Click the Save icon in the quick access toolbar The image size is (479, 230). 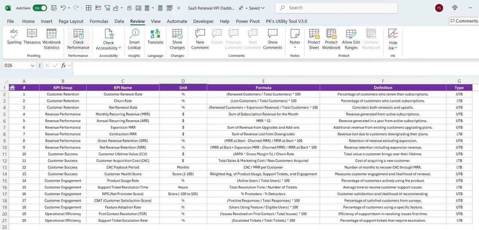point(54,8)
